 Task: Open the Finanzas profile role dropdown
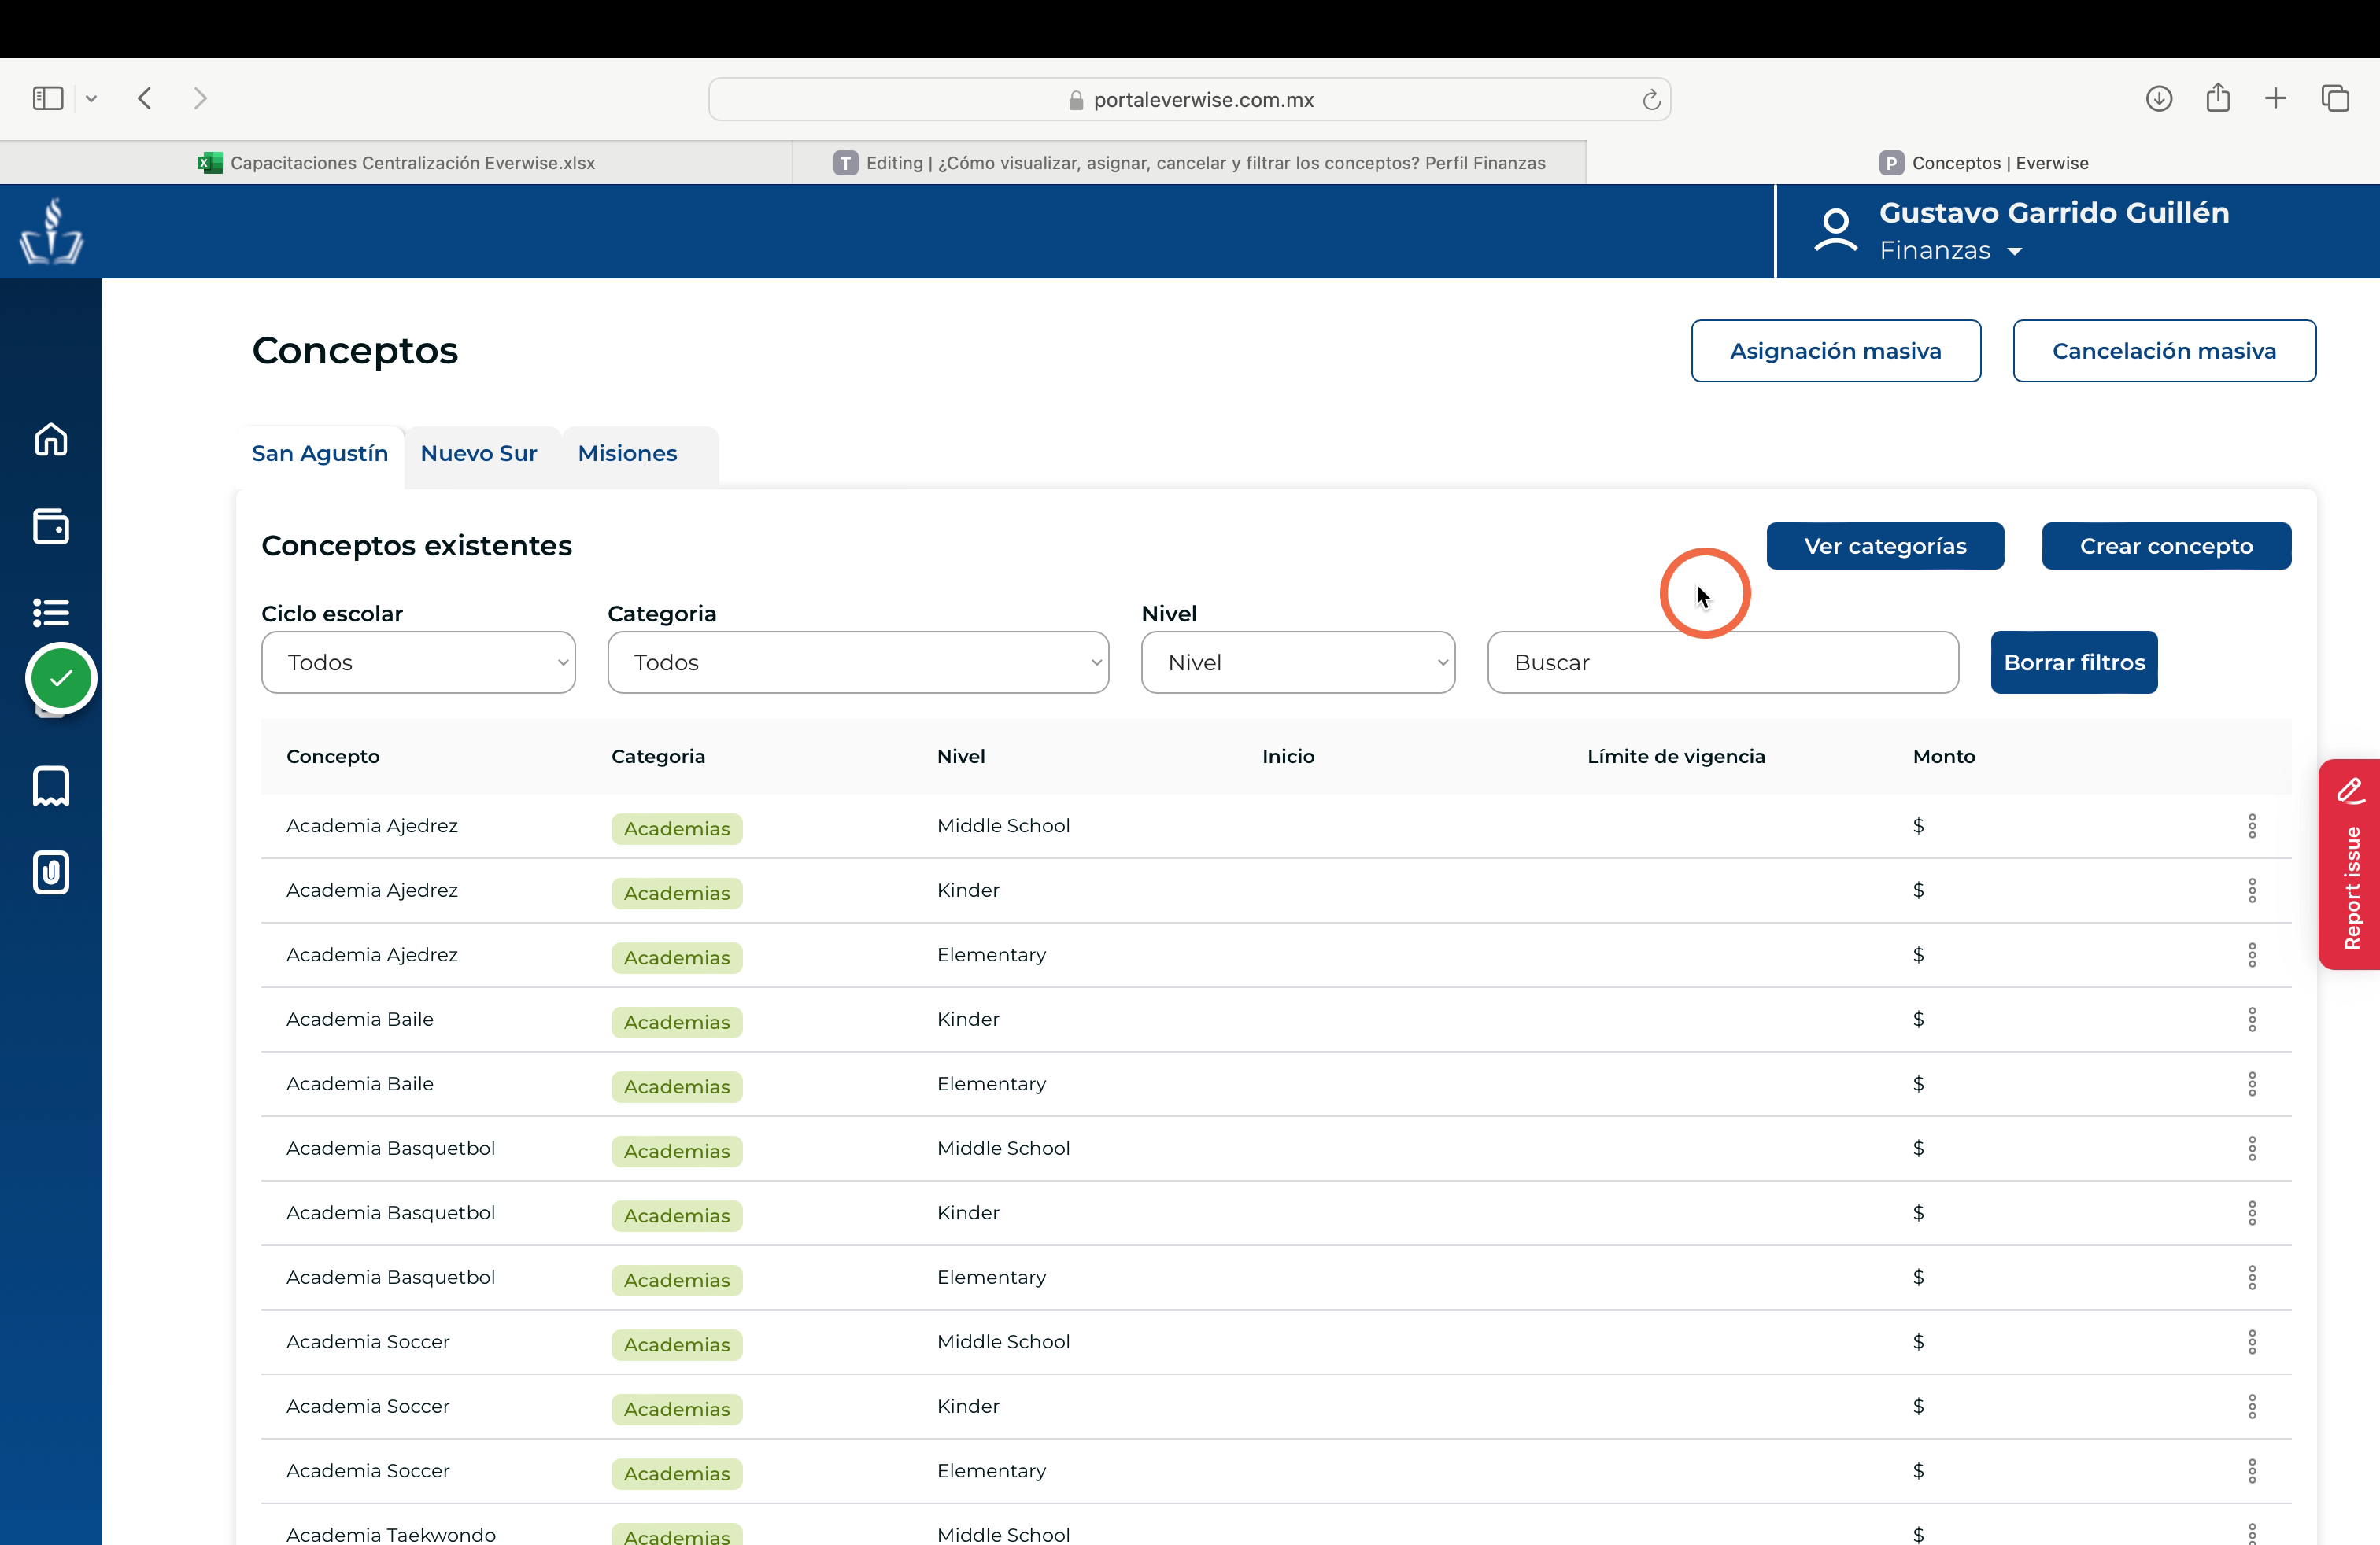pos(1950,251)
